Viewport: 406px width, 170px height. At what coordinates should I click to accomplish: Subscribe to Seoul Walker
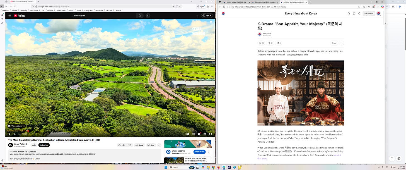pyautogui.click(x=44, y=145)
